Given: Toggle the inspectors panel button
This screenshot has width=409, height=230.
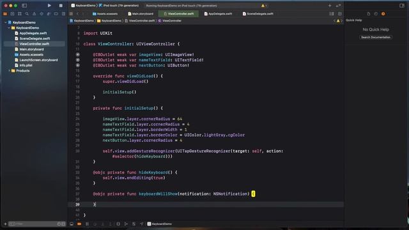Looking at the screenshot, I should [402, 6].
